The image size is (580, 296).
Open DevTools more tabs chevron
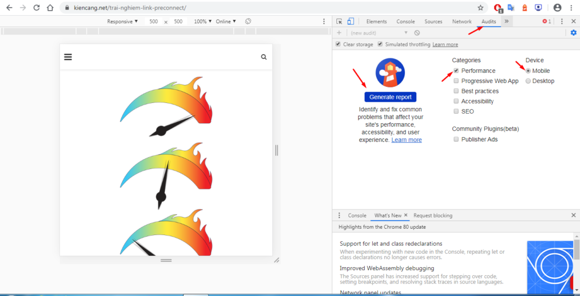point(506,21)
